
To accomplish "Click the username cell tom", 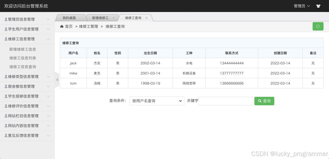I will [73, 83].
